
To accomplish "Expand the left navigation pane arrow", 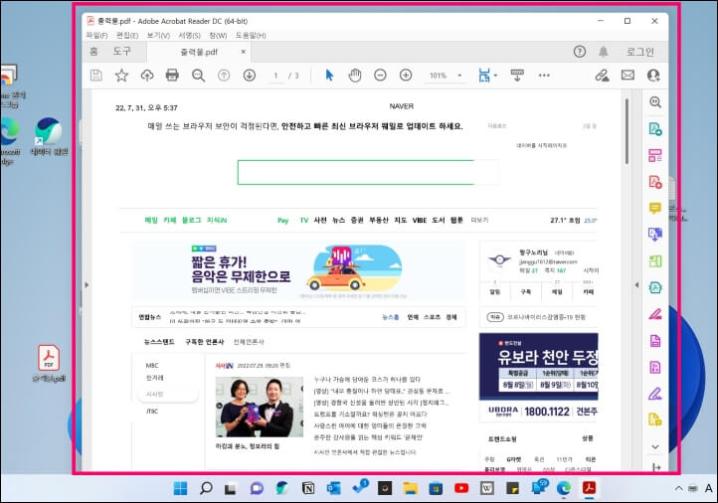I will tap(87, 284).
